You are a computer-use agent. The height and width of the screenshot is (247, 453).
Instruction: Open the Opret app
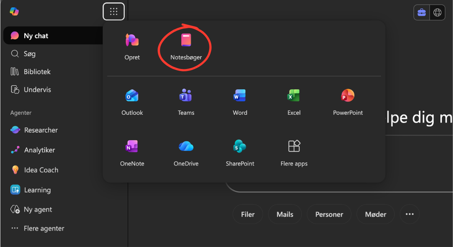click(x=132, y=47)
